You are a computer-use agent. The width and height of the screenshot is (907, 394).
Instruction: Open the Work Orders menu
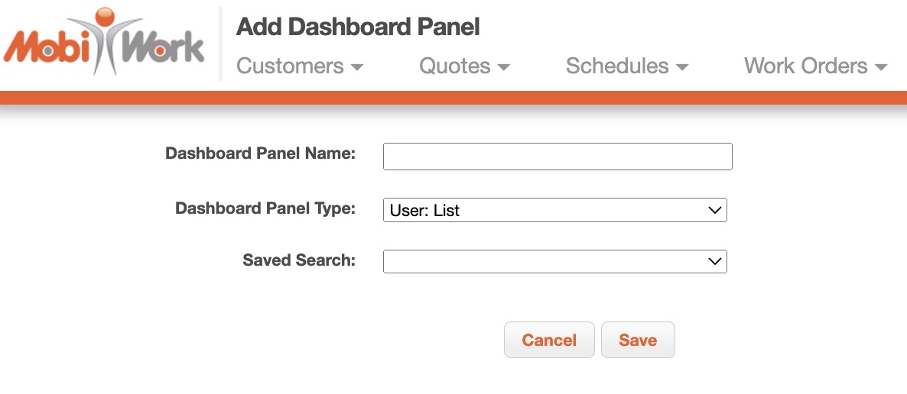click(805, 66)
